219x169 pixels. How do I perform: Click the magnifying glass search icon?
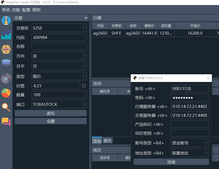pyautogui.click(x=6, y=107)
